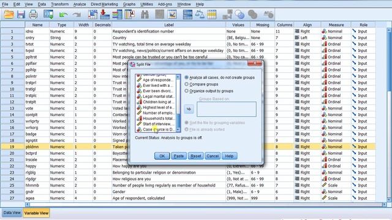Screen dimensions: 392x220
Task: Click the Use variable sets circles icon
Action: pos(239,15)
